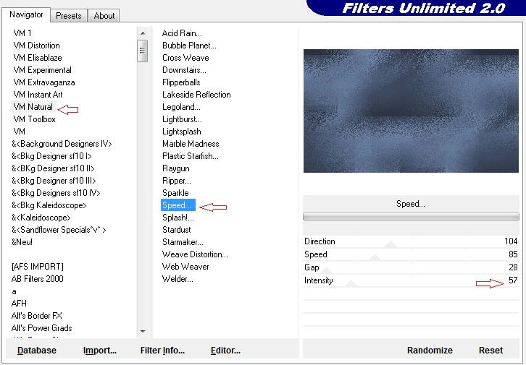Click the Import... button
526x365 pixels.
tap(100, 351)
